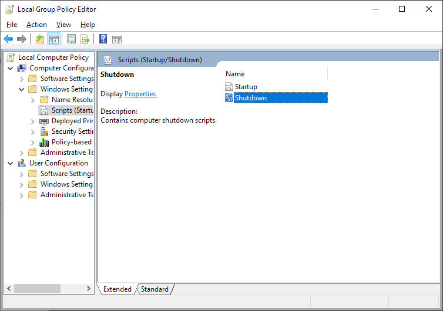
Task: Select Local Computer Policy root node
Action: (53, 58)
